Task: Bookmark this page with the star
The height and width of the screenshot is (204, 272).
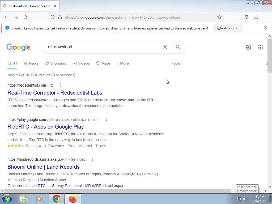Action: coord(219,17)
